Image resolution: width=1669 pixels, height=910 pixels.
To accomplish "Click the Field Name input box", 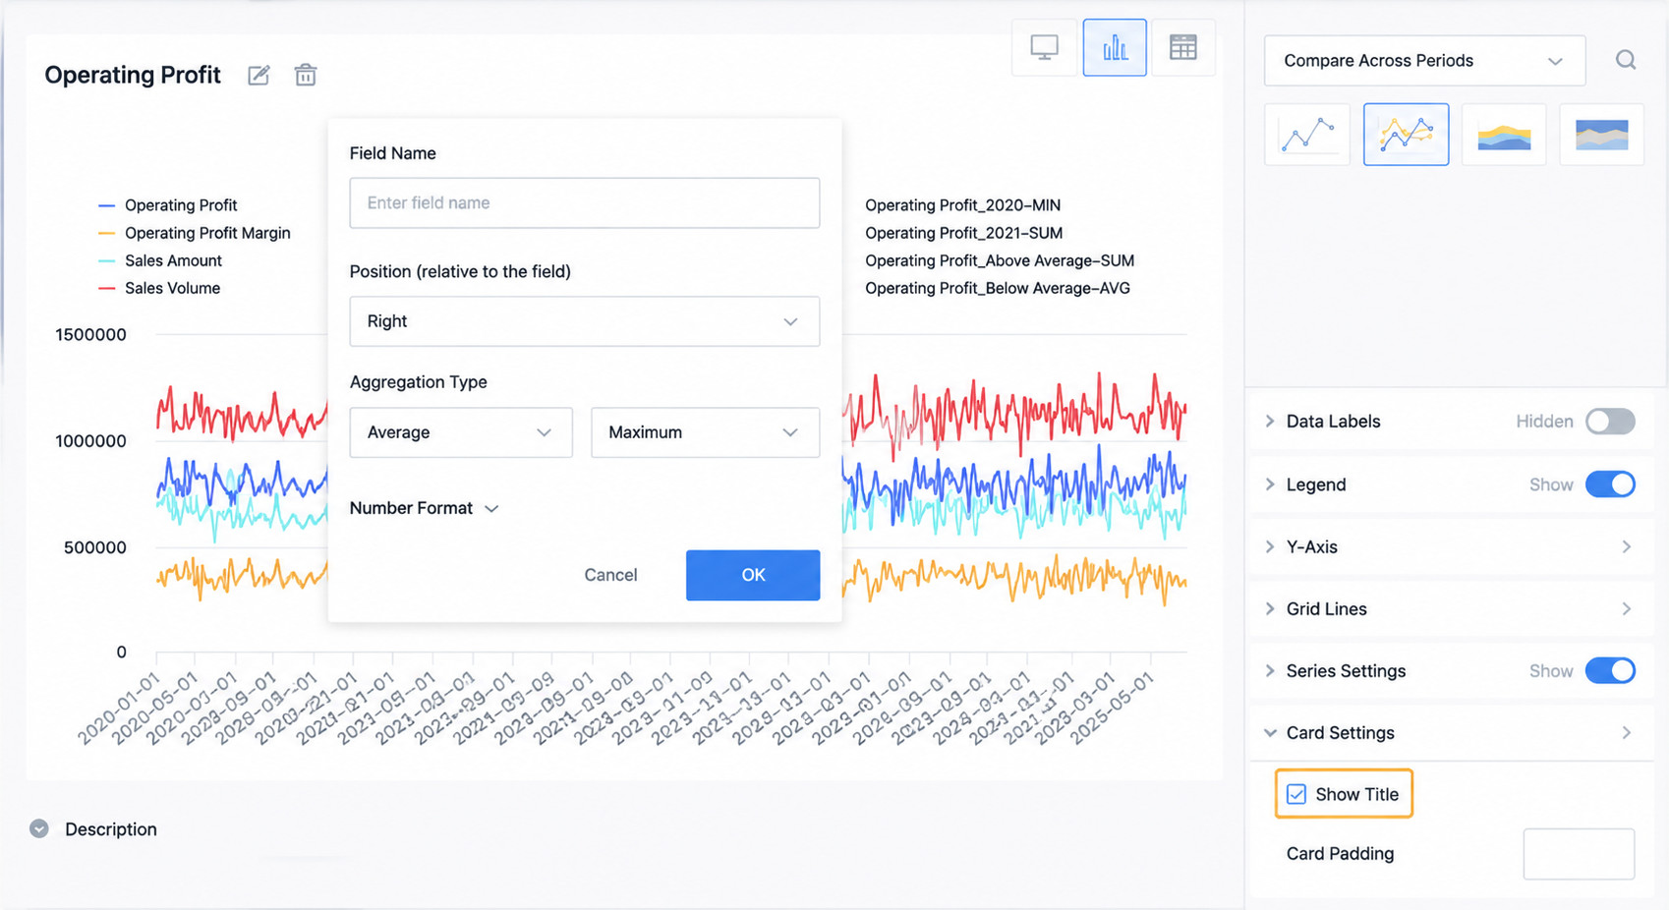I will (x=585, y=203).
